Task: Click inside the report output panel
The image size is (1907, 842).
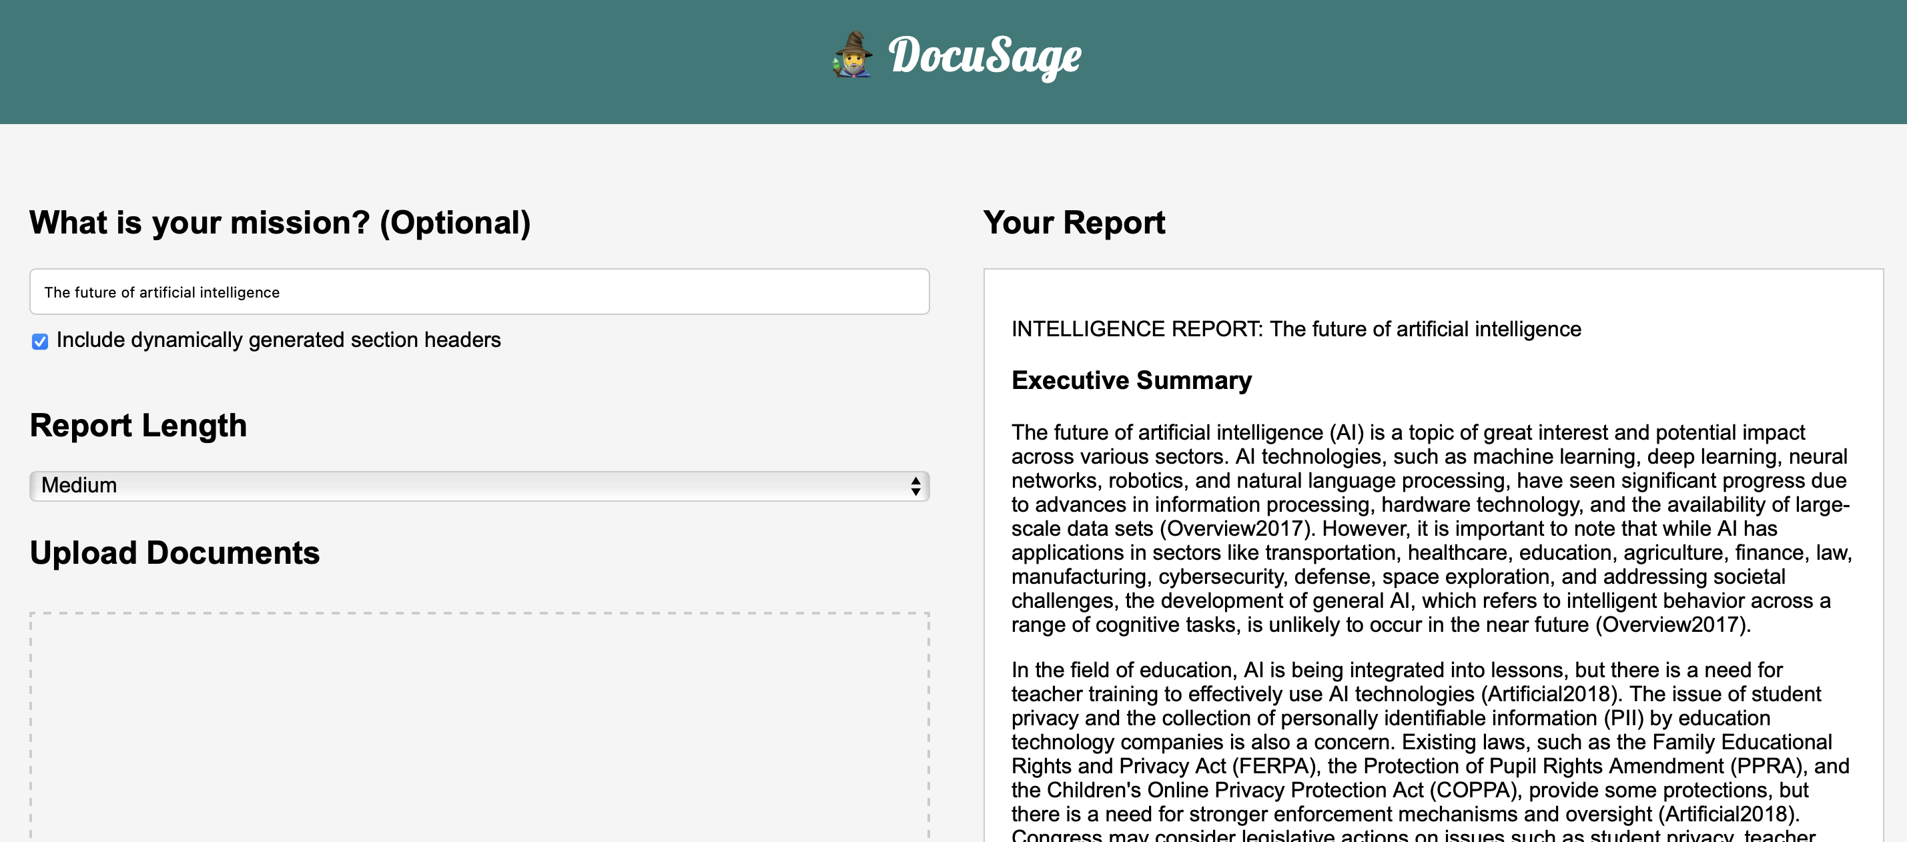Action: point(1703,296)
